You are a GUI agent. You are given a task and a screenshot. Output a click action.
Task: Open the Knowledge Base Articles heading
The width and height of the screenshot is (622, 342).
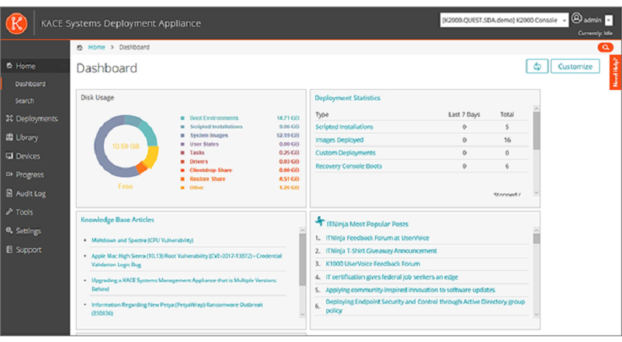pos(117,220)
